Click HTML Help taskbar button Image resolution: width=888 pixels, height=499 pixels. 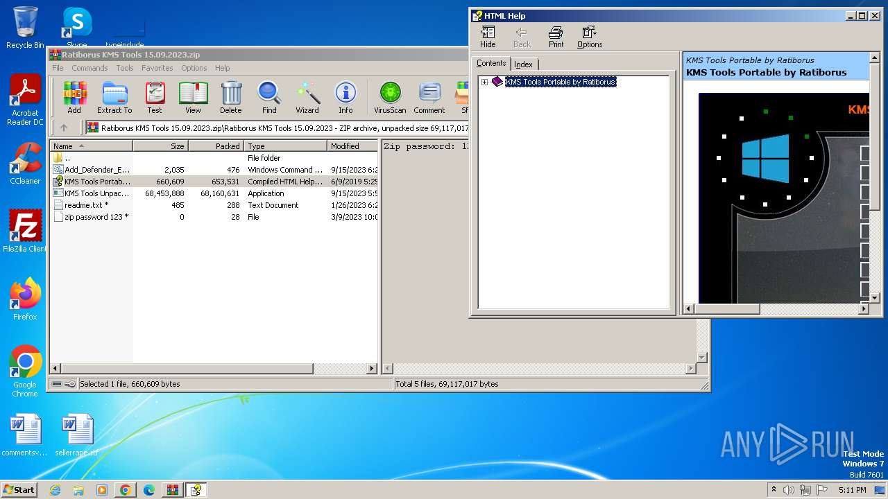click(x=196, y=490)
